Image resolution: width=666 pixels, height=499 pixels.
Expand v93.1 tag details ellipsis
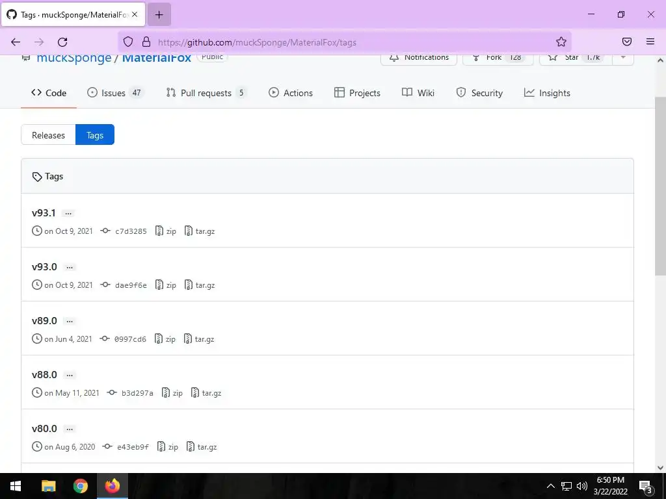click(x=68, y=213)
